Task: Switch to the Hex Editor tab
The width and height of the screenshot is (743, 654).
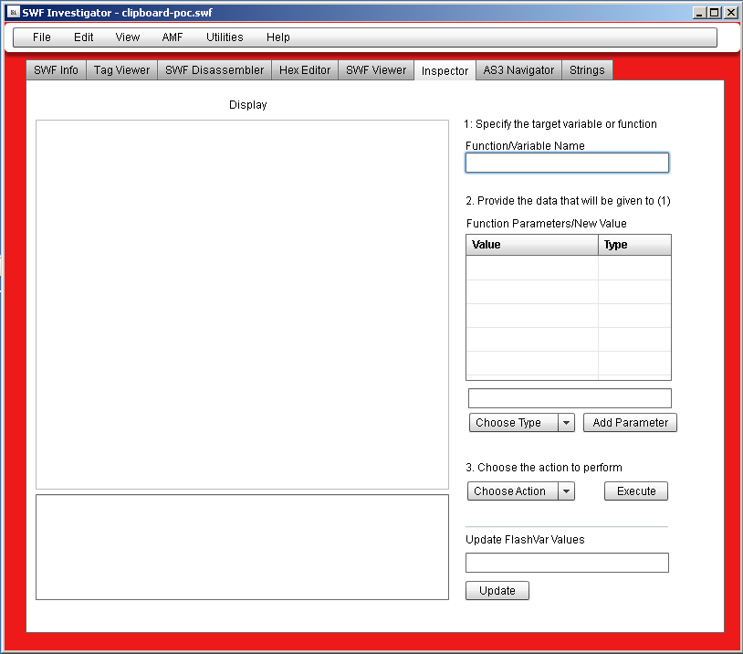Action: click(x=305, y=70)
